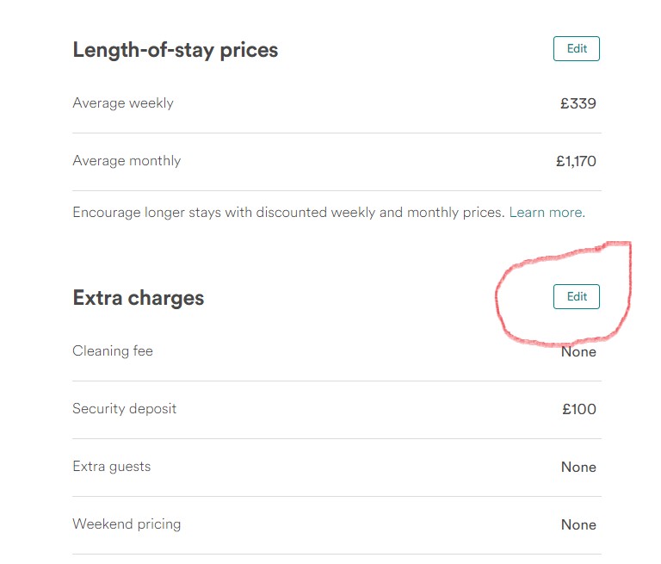Click the Extra charges heading
Screen dimensions: 661x564
(x=139, y=298)
